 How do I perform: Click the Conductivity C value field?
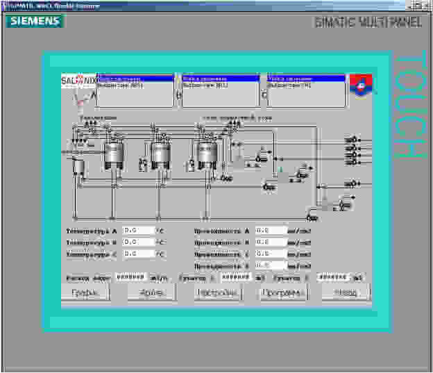(x=271, y=254)
